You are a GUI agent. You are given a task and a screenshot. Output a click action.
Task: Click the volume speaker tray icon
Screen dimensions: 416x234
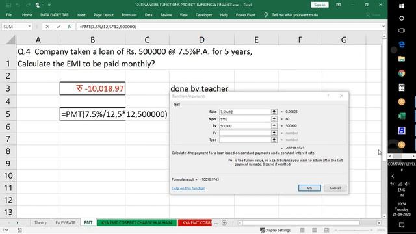click(407, 183)
